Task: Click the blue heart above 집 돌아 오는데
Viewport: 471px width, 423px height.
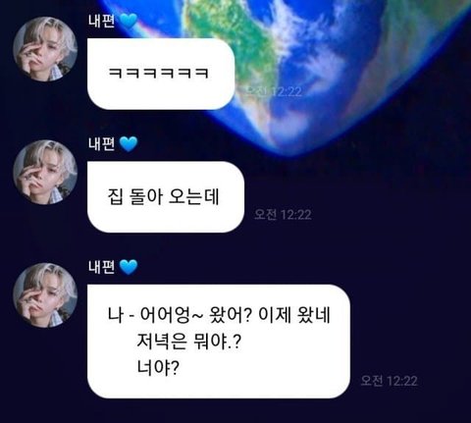Action: 129,144
